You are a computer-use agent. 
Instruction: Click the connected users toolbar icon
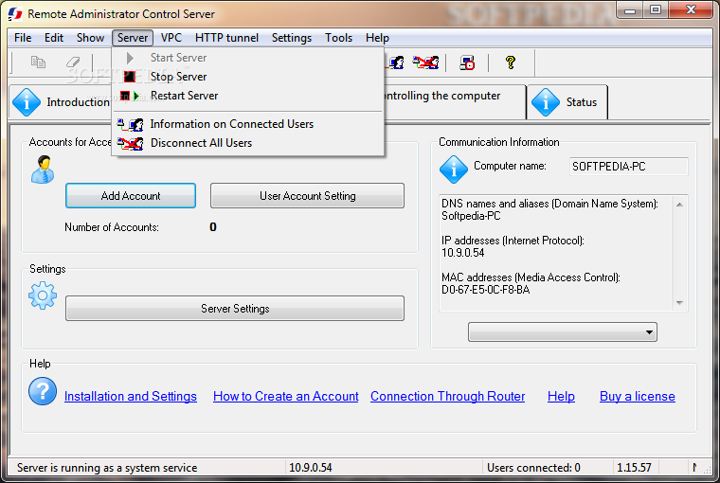point(395,63)
